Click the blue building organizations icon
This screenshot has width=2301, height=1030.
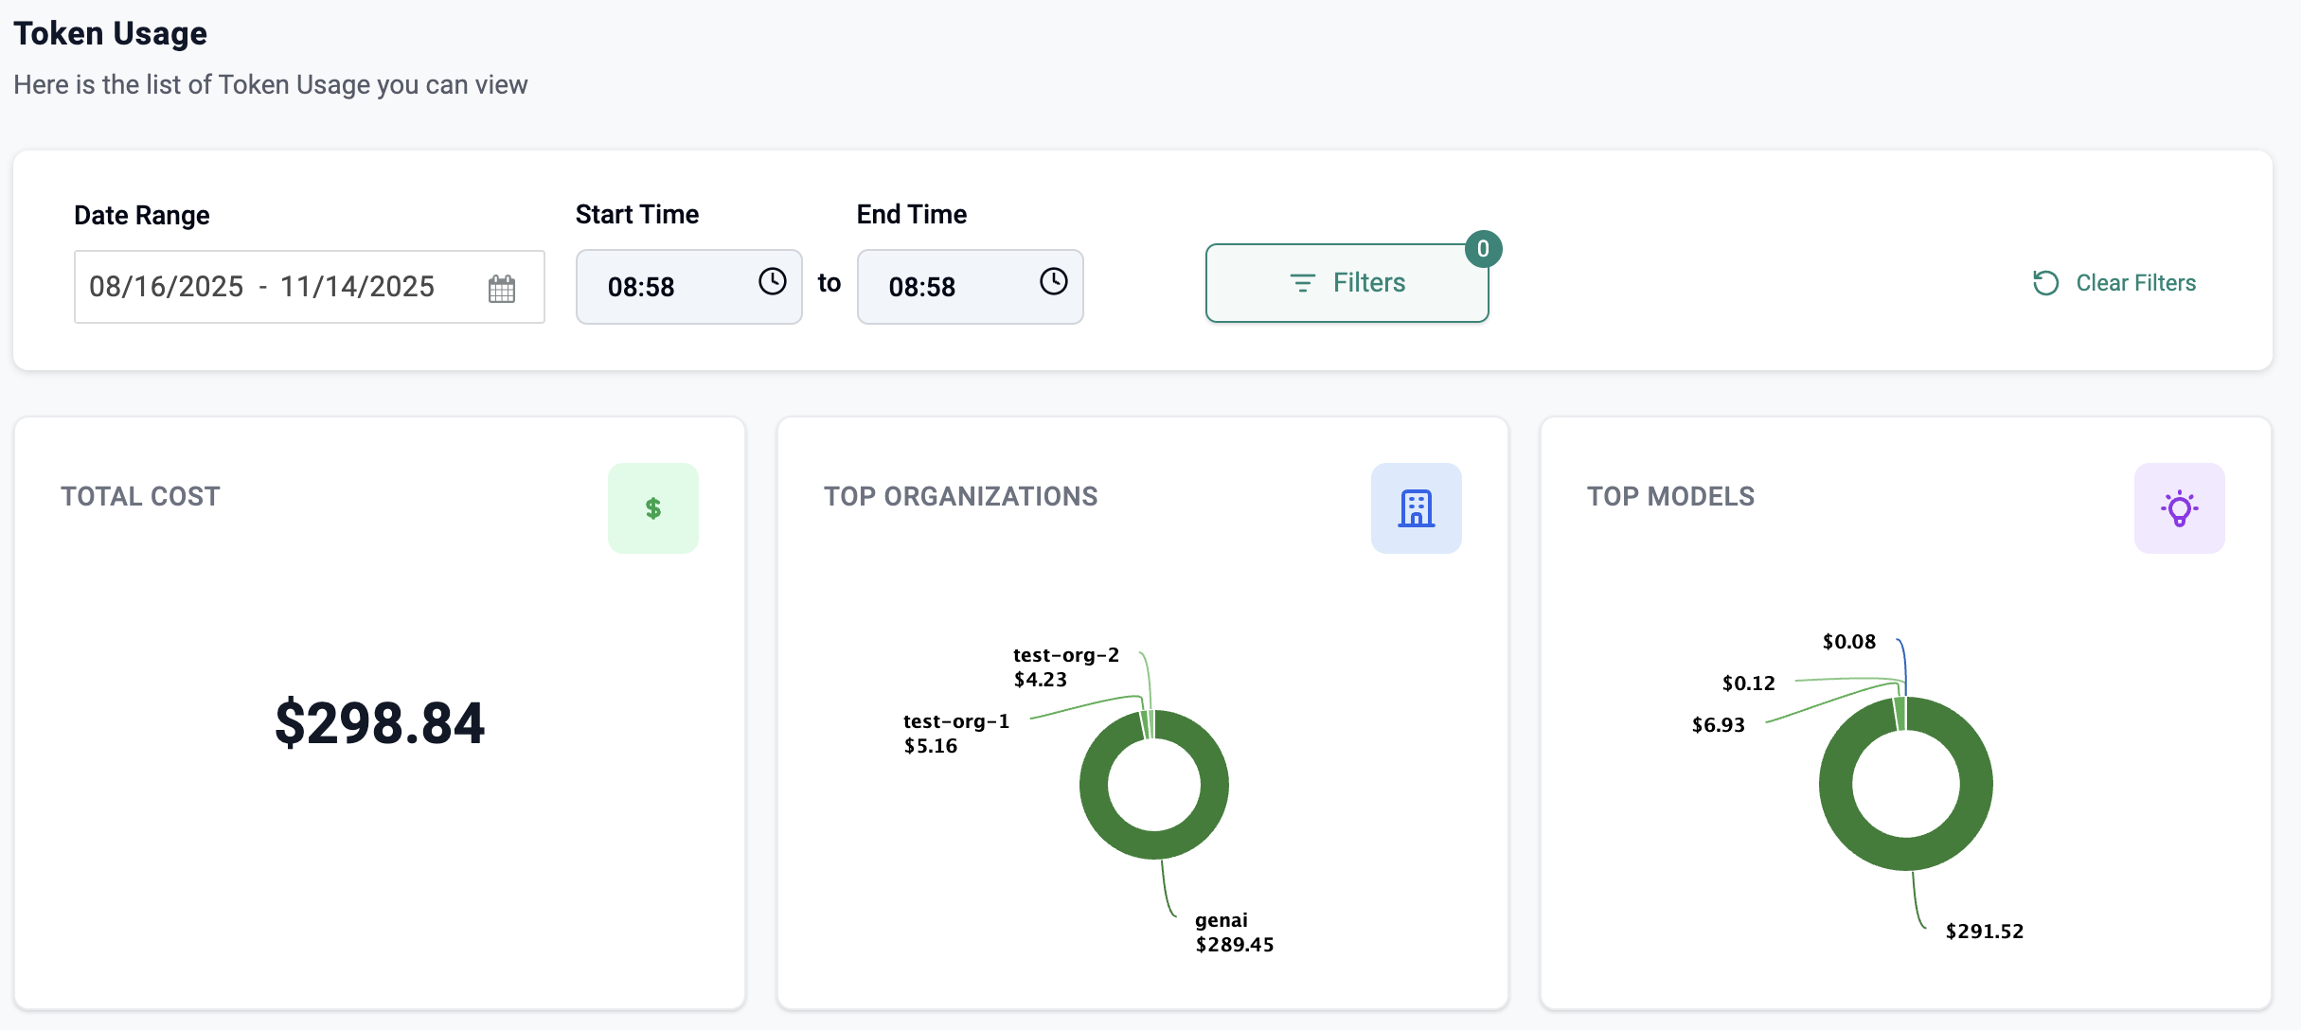1416,508
